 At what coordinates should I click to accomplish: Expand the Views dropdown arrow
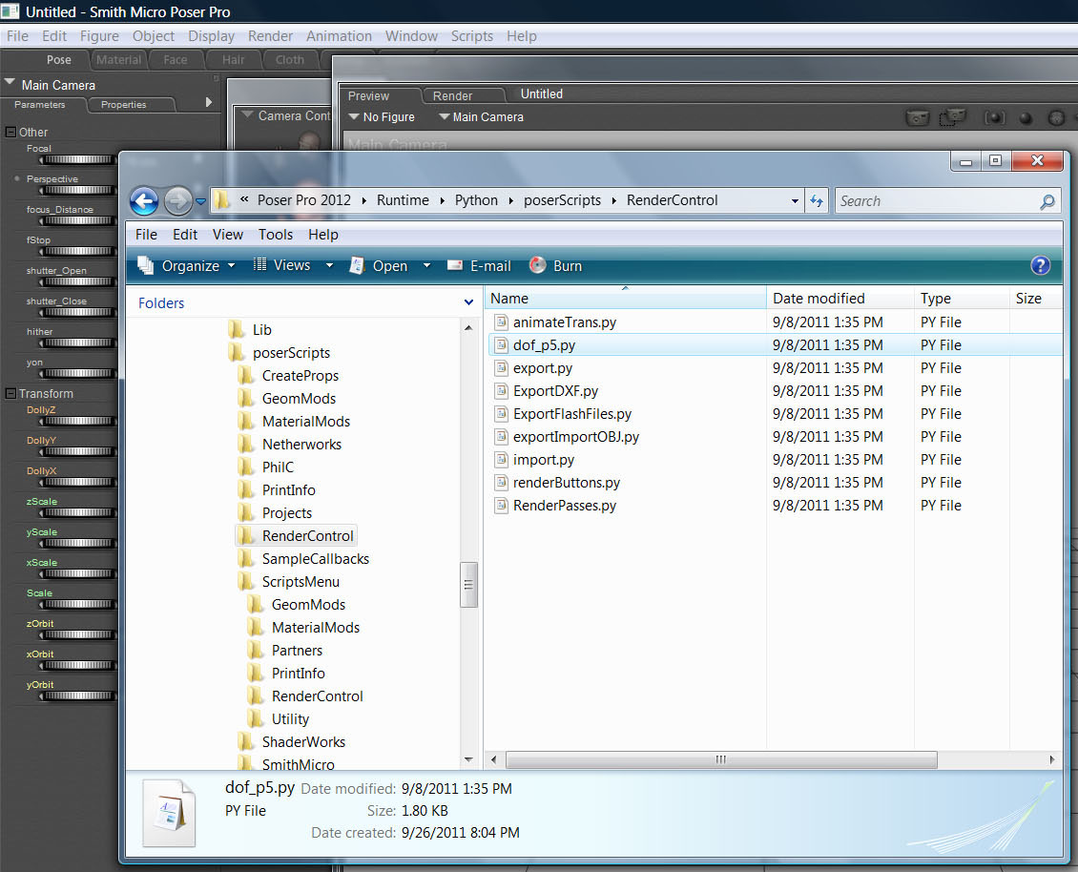pyautogui.click(x=330, y=265)
